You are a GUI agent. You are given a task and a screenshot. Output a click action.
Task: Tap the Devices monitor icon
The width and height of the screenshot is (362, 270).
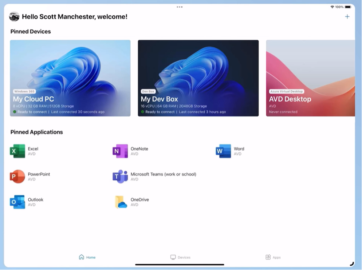[x=173, y=257]
